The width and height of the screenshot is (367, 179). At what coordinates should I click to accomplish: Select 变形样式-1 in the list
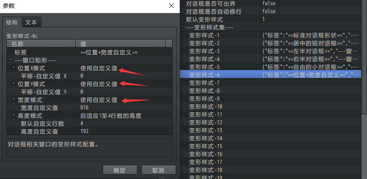click(x=270, y=35)
